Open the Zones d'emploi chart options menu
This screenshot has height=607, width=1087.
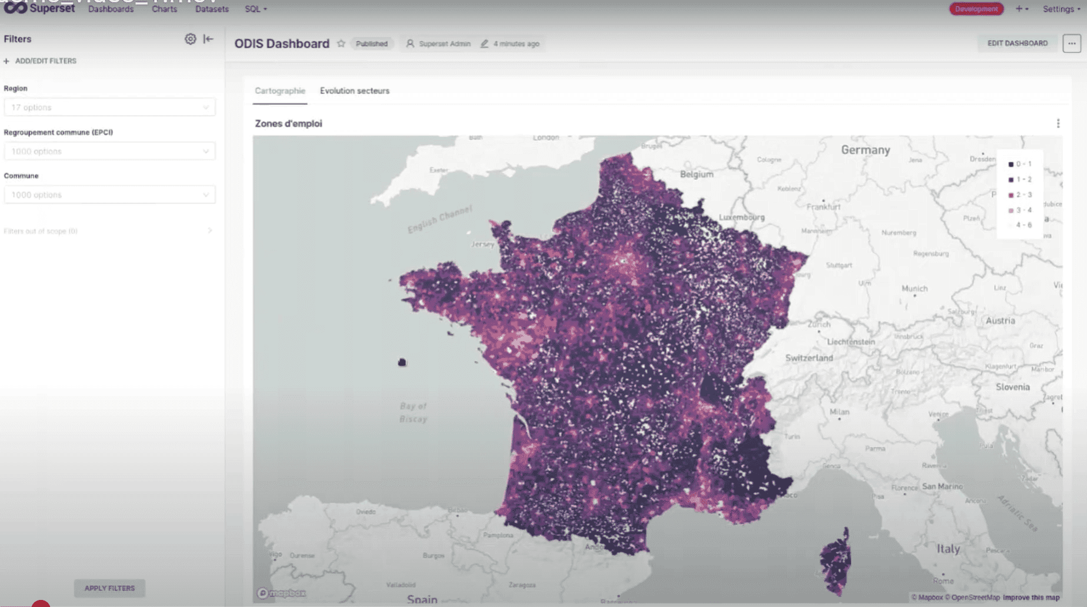(1058, 124)
